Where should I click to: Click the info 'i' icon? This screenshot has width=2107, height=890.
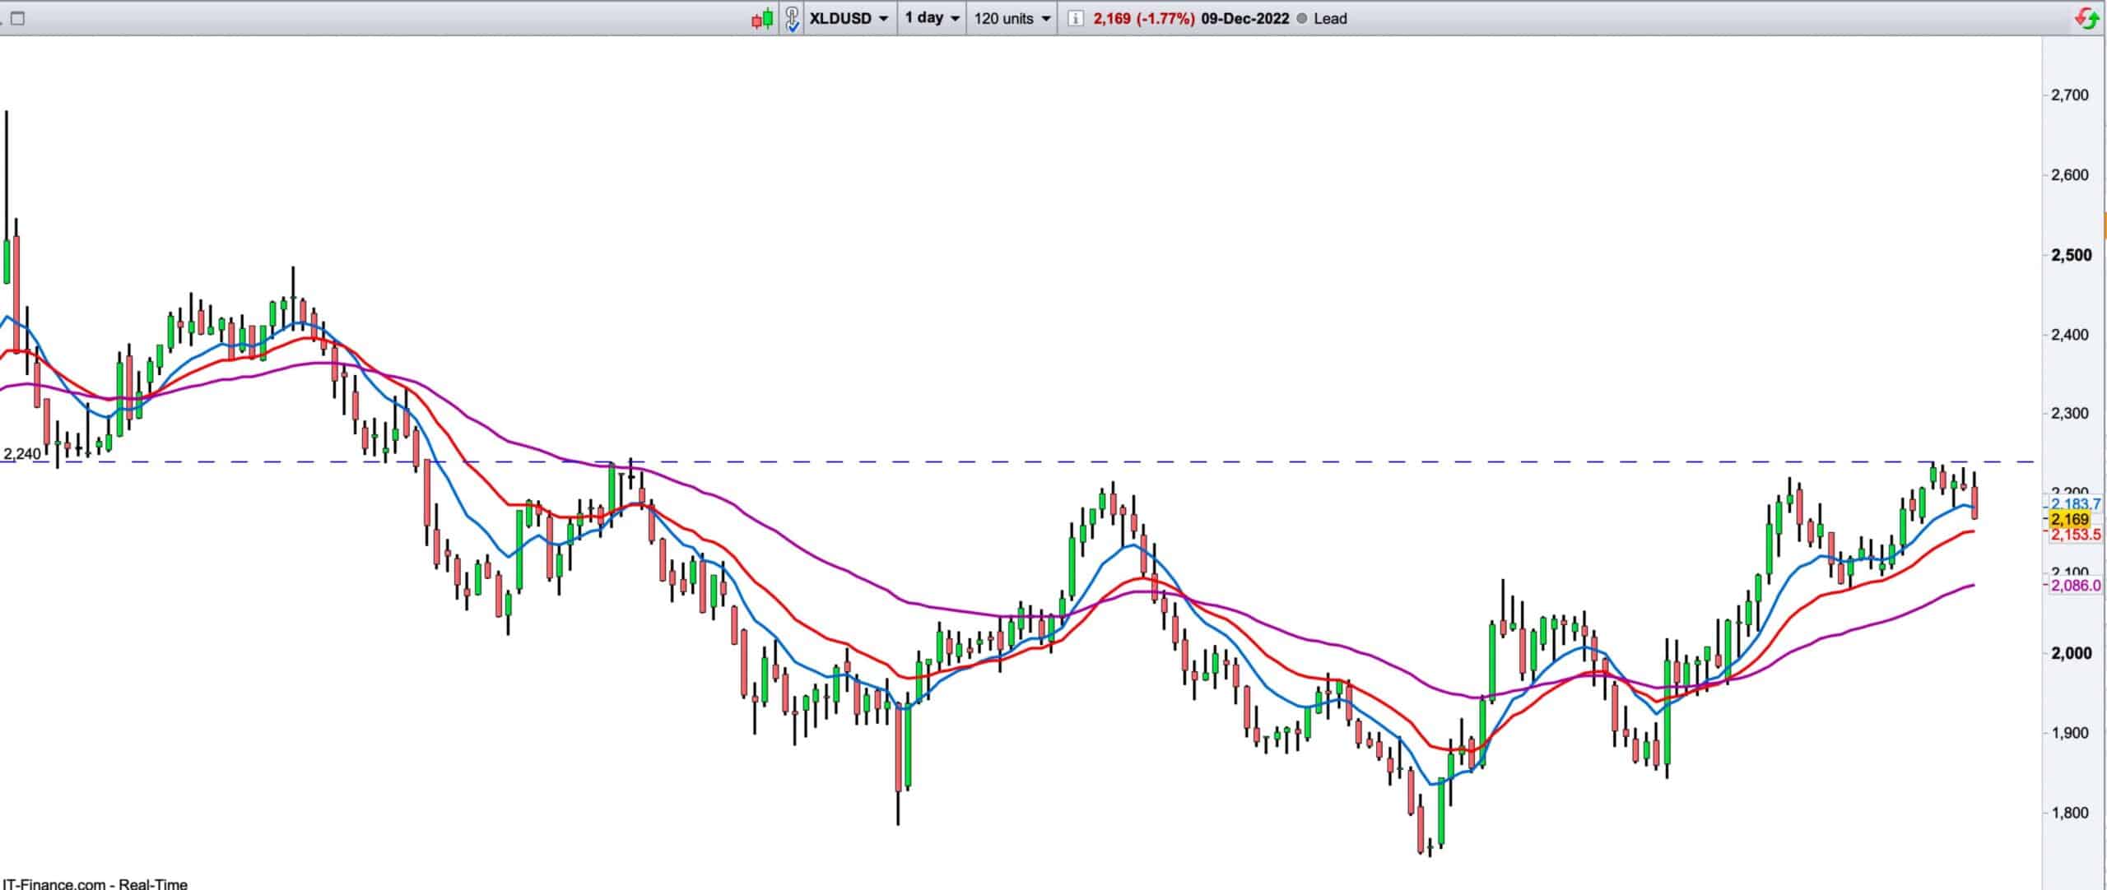click(x=1075, y=18)
